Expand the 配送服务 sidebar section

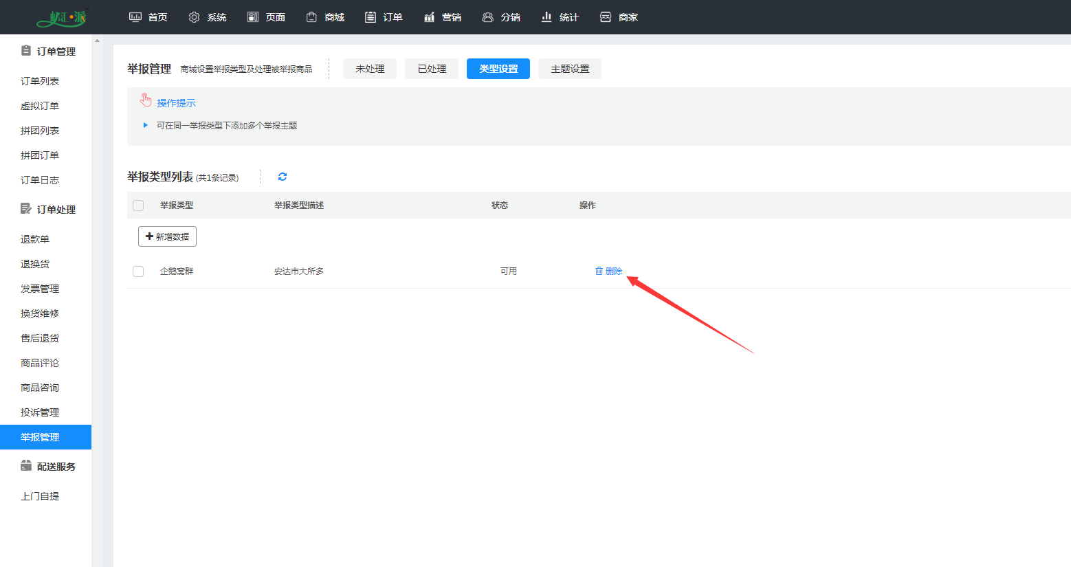tap(48, 467)
